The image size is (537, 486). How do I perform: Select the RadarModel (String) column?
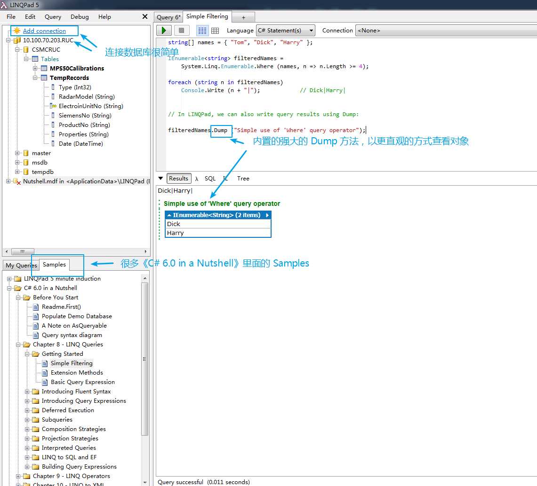click(87, 97)
